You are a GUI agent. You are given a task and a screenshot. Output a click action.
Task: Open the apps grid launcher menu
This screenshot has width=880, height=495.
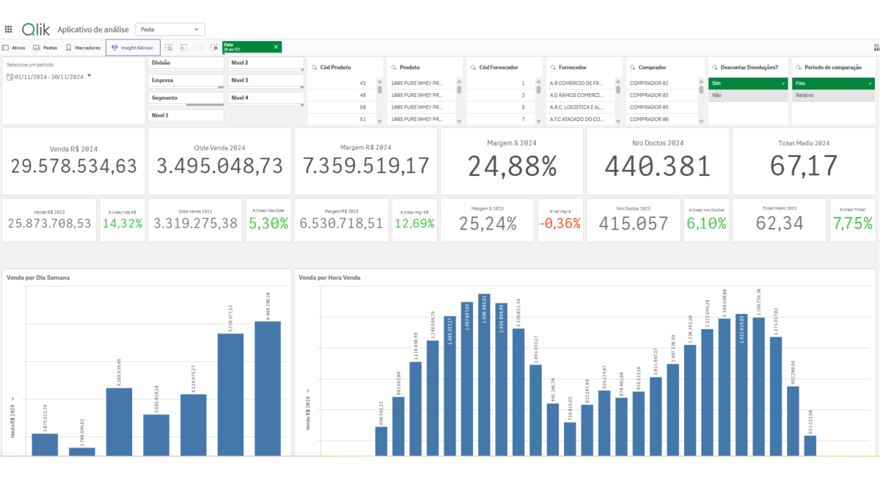tap(9, 29)
